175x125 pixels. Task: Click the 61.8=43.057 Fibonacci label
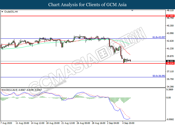(x=159, y=37)
